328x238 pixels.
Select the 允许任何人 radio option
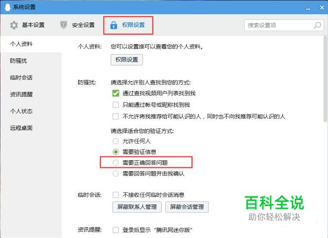point(116,141)
